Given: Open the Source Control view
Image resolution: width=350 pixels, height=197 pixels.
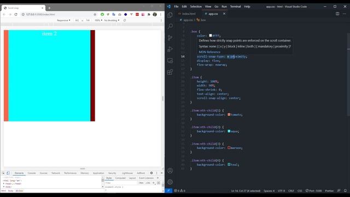Looking at the screenshot, I should [170, 38].
